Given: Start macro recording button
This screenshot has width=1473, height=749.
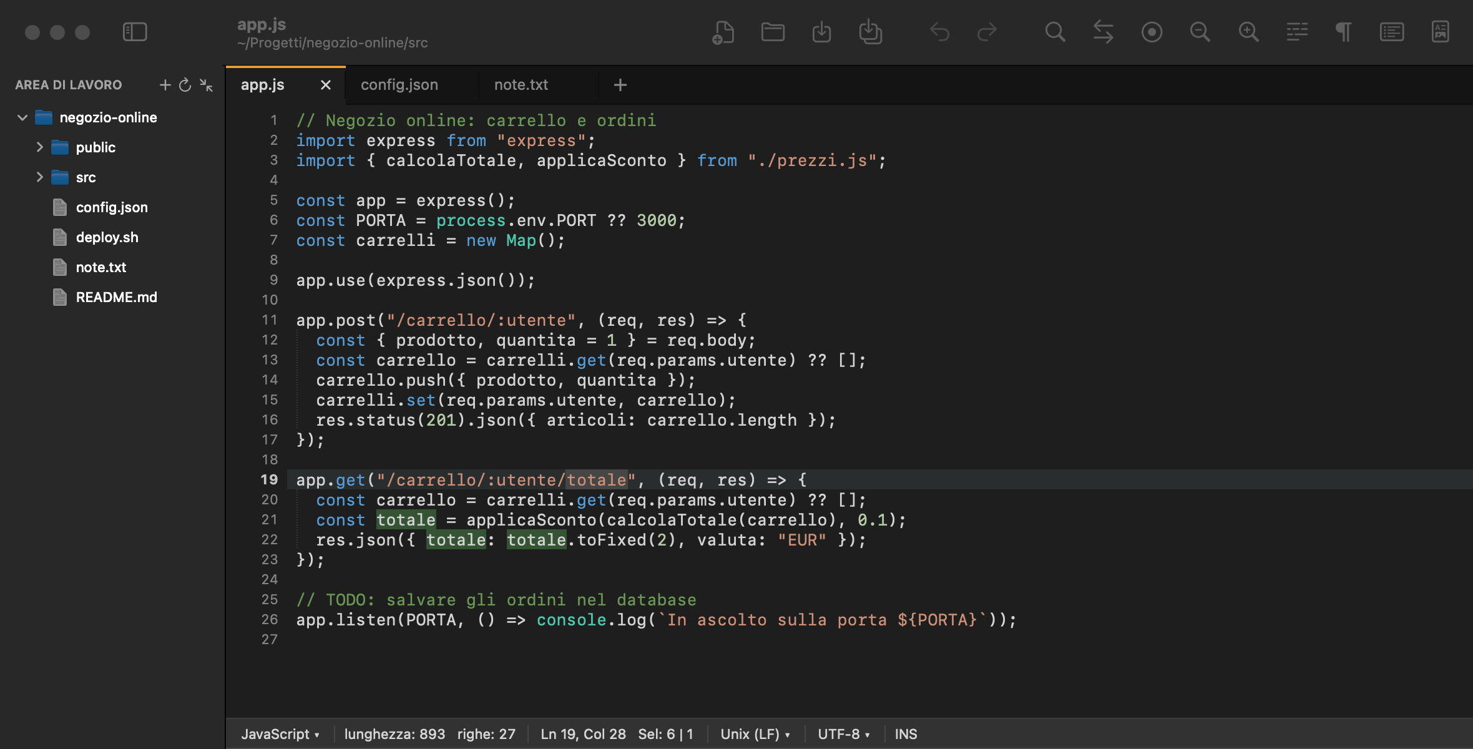Looking at the screenshot, I should pos(1152,32).
